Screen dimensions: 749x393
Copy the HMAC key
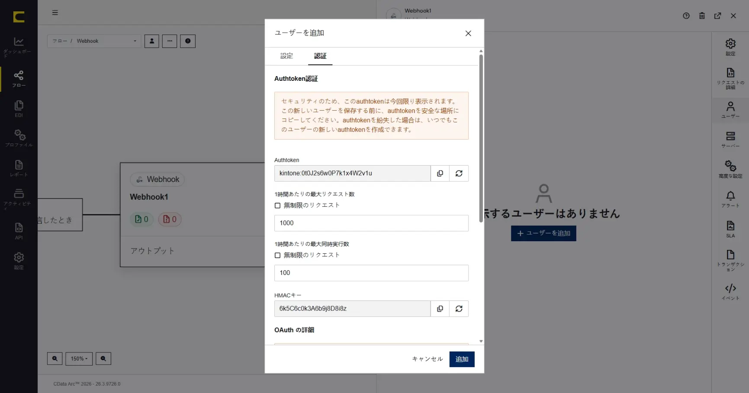440,309
